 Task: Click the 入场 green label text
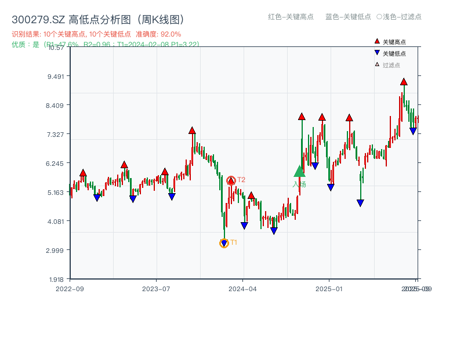[299, 184]
